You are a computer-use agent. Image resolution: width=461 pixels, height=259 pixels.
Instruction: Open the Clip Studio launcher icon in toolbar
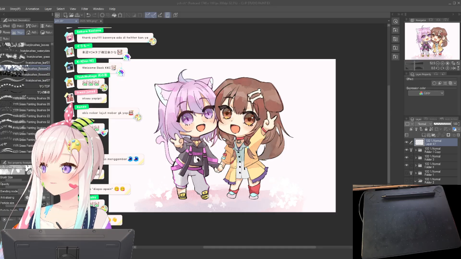pyautogui.click(x=57, y=15)
